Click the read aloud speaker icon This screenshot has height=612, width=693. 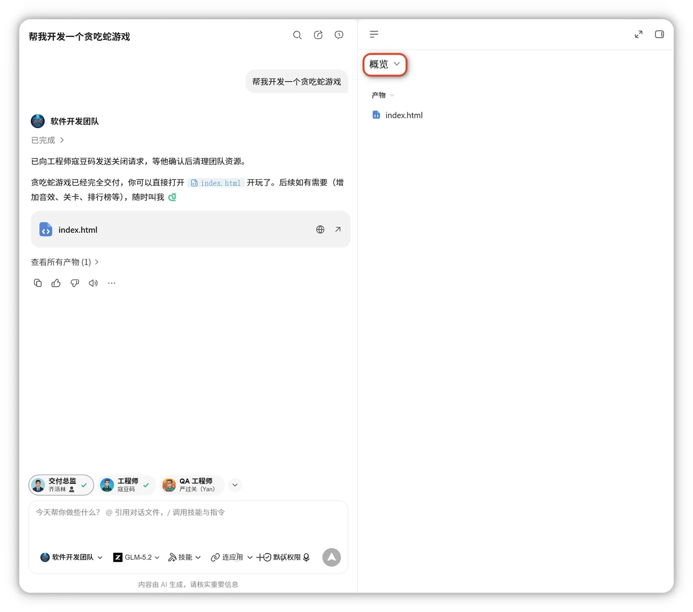pos(93,283)
